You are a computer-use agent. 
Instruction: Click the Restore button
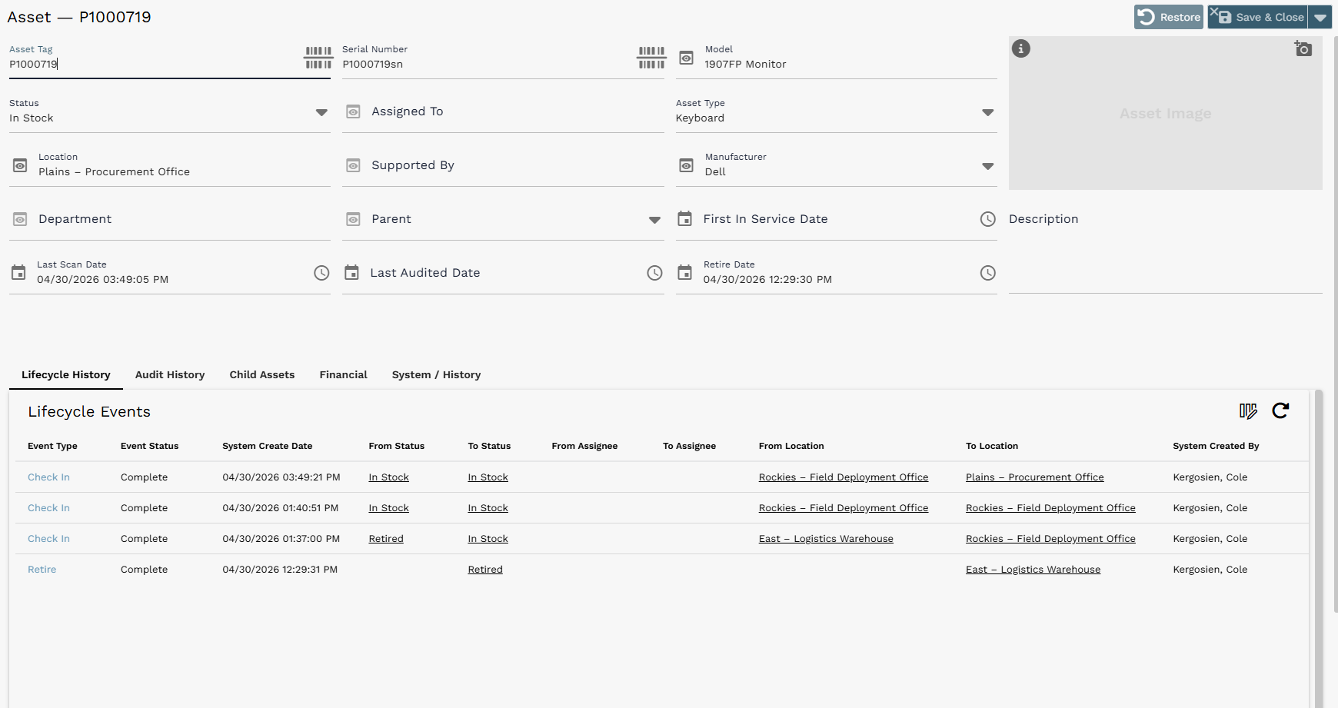point(1169,17)
